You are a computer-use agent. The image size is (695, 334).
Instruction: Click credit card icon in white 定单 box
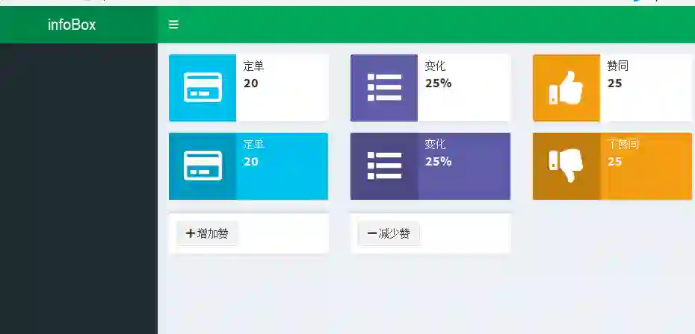coord(203,87)
